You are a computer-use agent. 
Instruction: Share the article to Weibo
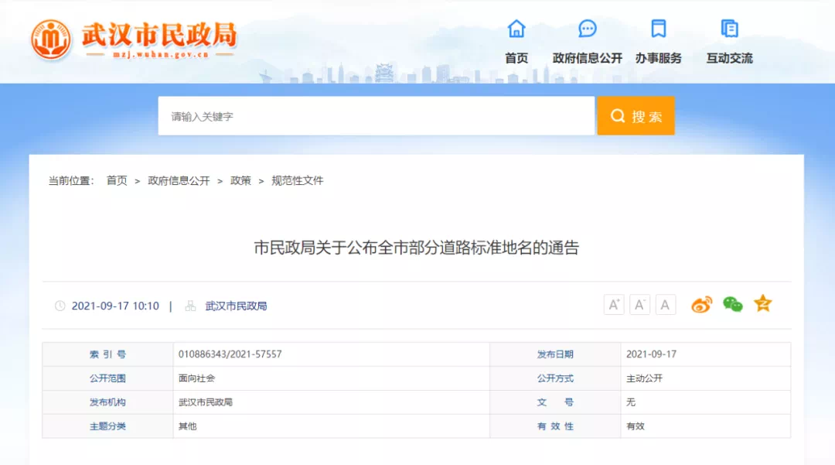(x=701, y=305)
